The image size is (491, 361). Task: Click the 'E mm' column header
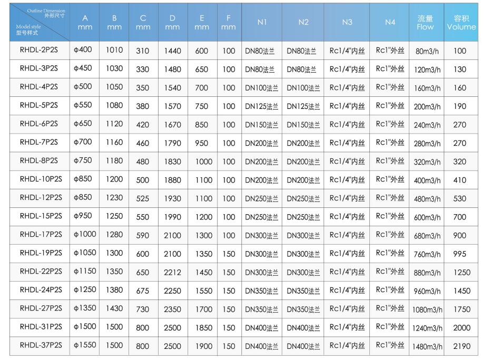[x=202, y=22]
